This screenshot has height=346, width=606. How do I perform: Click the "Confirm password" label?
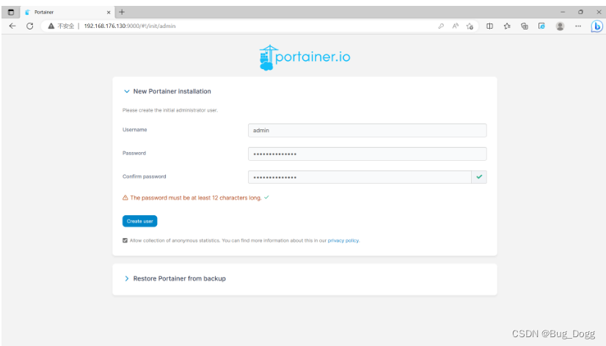[x=144, y=176]
